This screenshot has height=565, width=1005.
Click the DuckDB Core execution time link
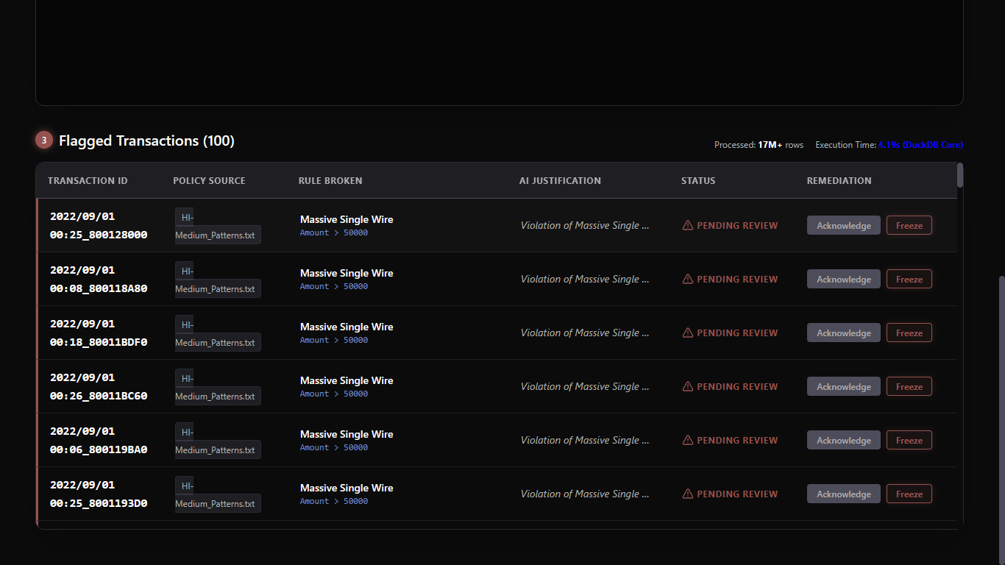920,145
